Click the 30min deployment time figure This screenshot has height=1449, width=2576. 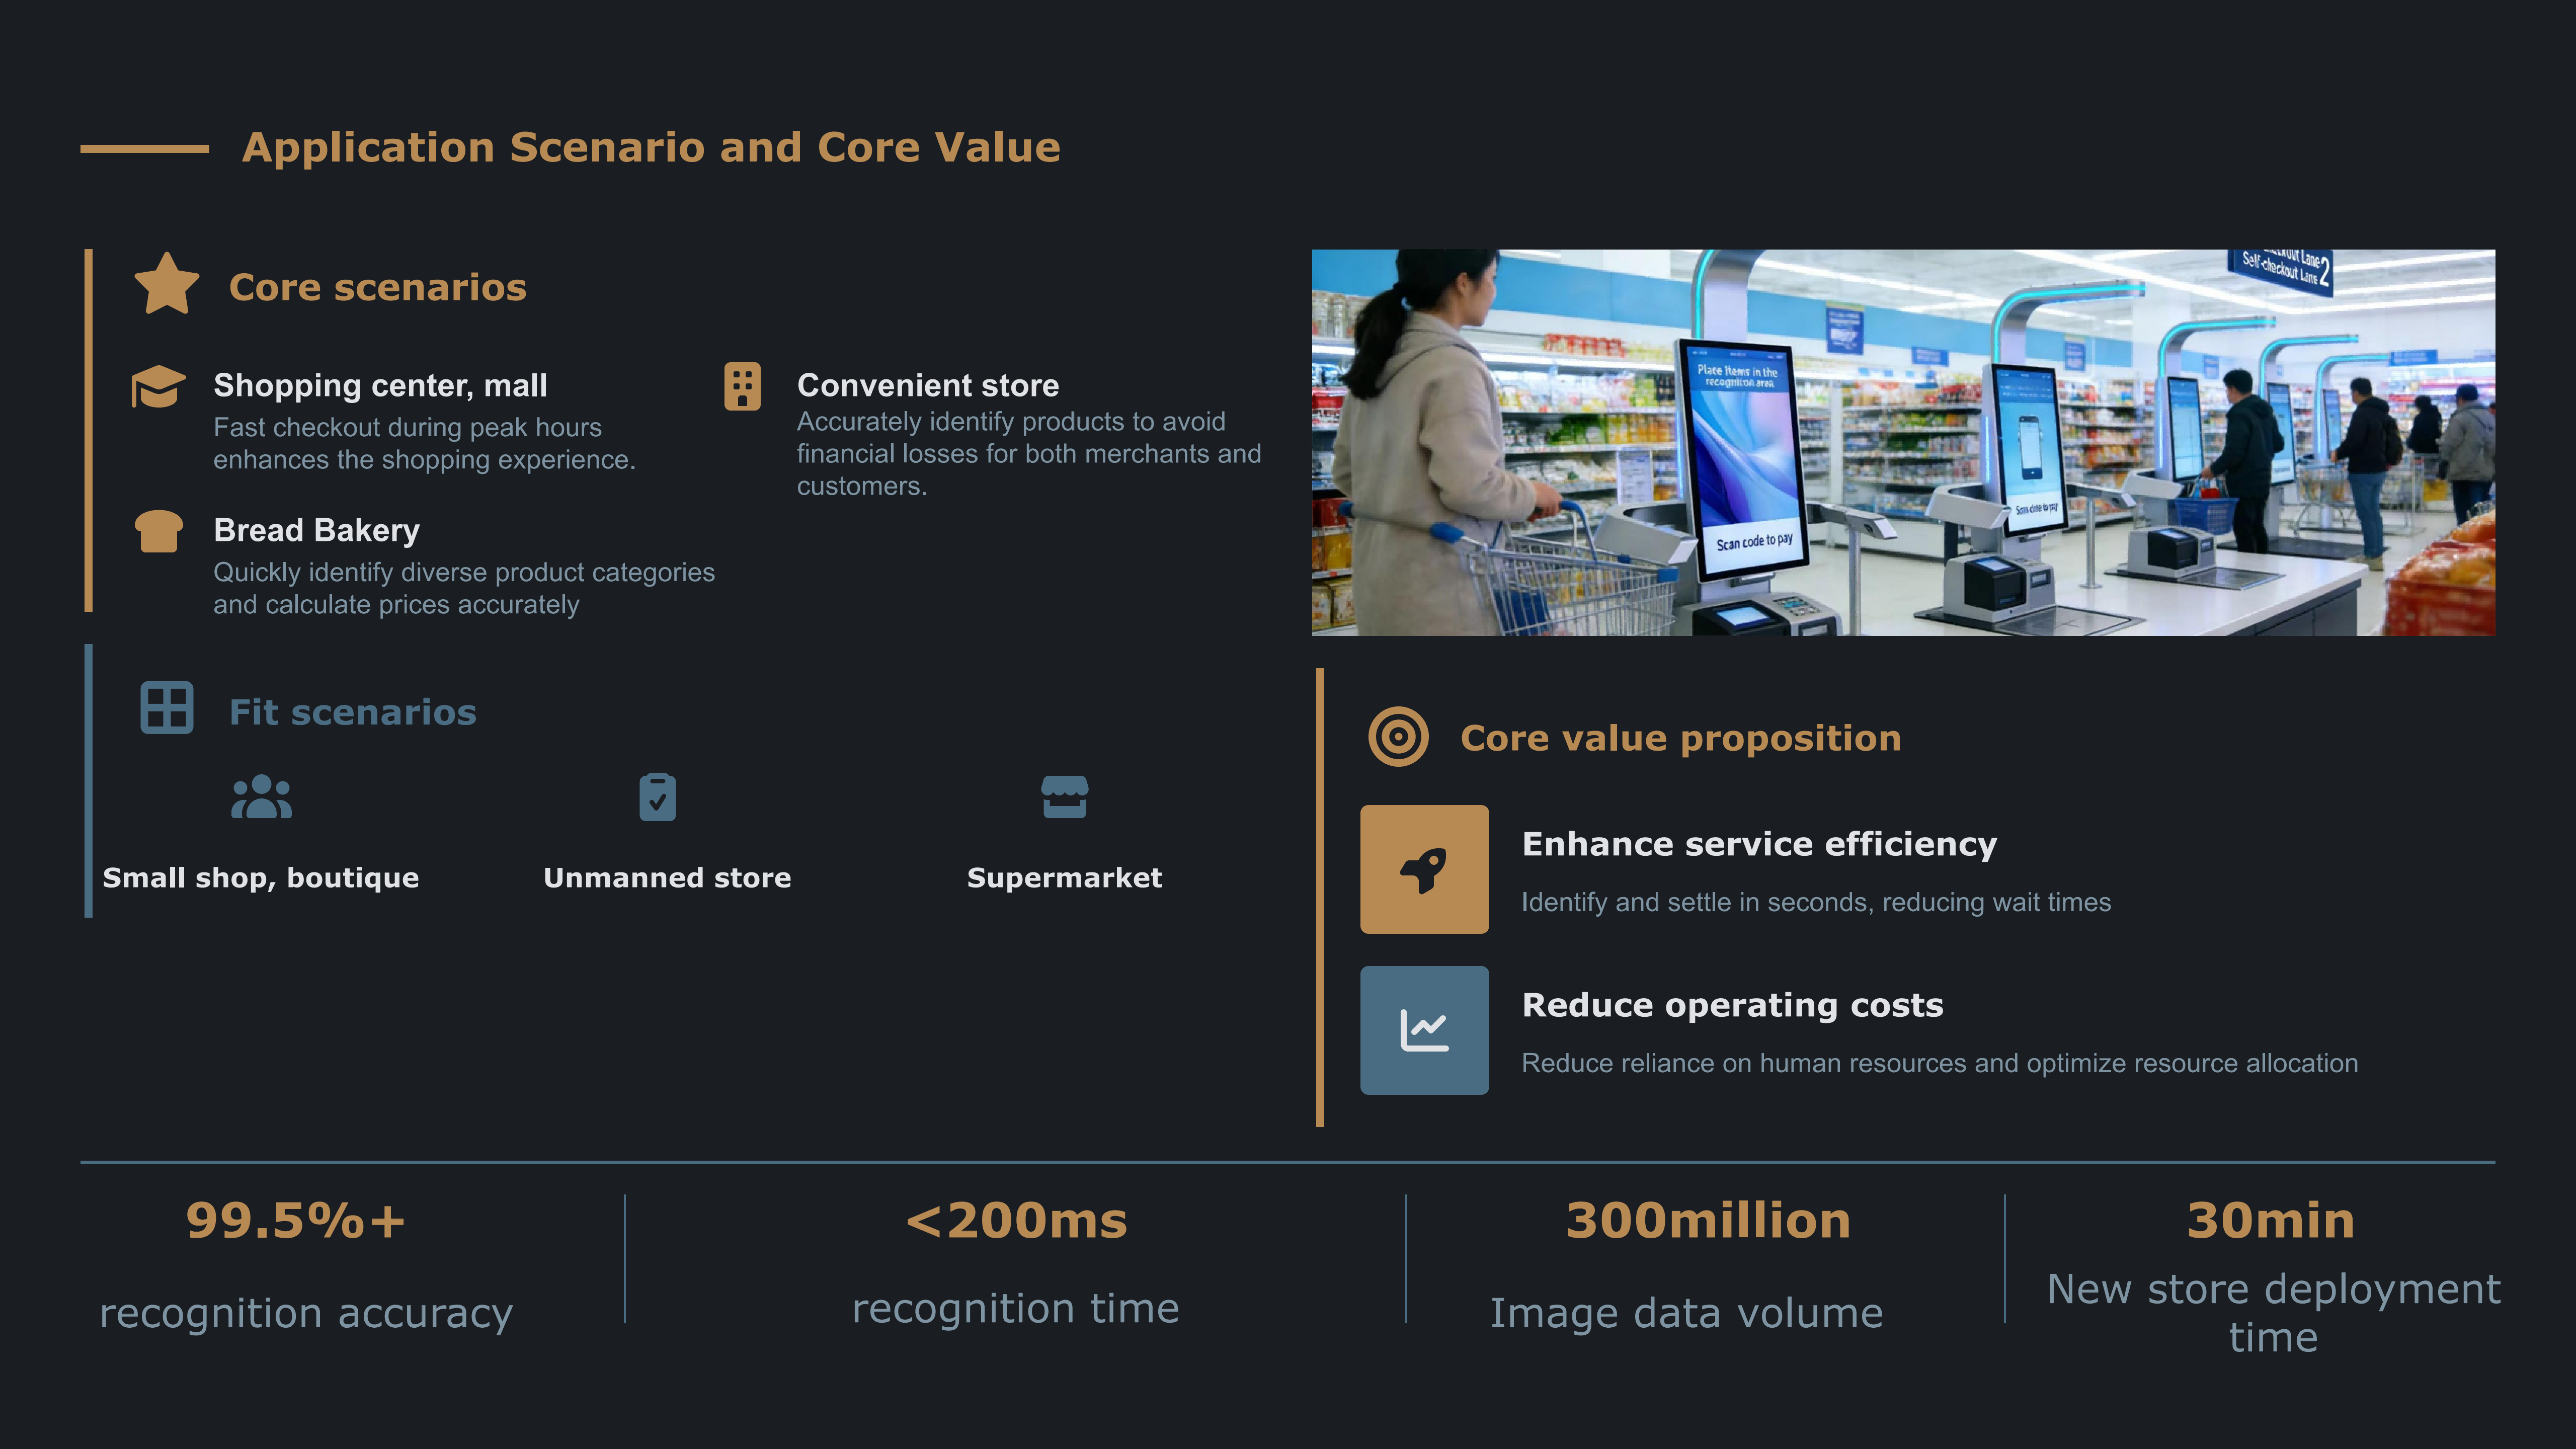[2270, 1221]
